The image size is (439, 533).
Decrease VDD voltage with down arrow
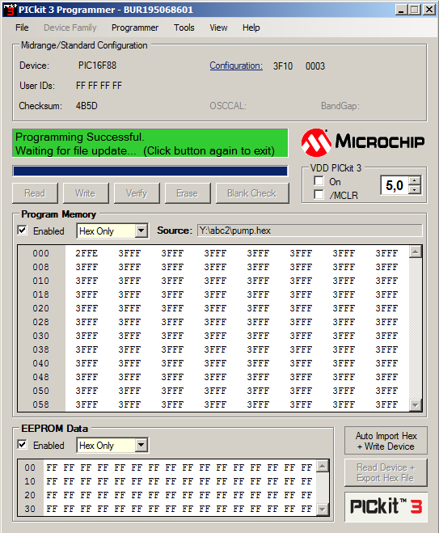click(x=414, y=190)
